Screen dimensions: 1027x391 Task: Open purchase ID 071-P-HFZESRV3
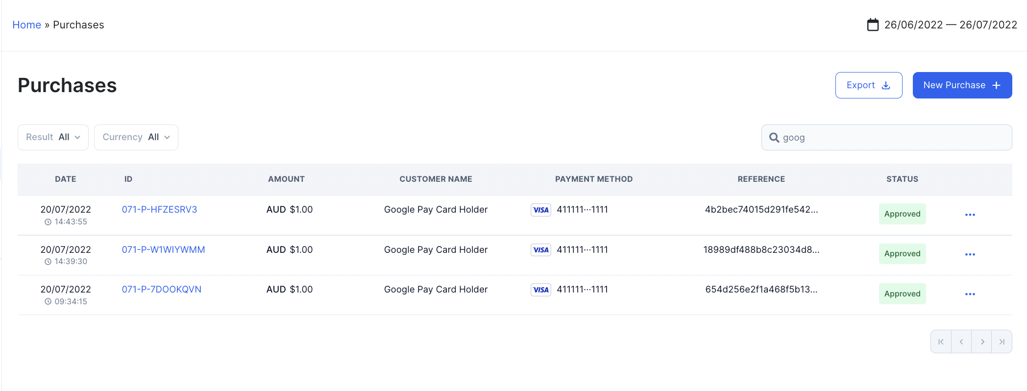coord(159,210)
